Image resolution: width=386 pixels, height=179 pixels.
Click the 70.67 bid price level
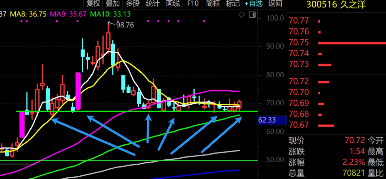(x=299, y=125)
